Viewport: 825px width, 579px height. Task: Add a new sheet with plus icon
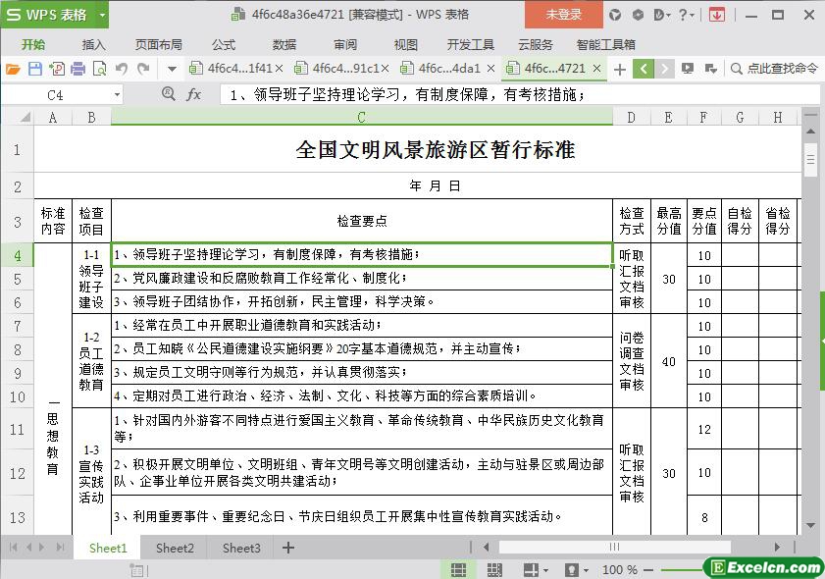[288, 548]
